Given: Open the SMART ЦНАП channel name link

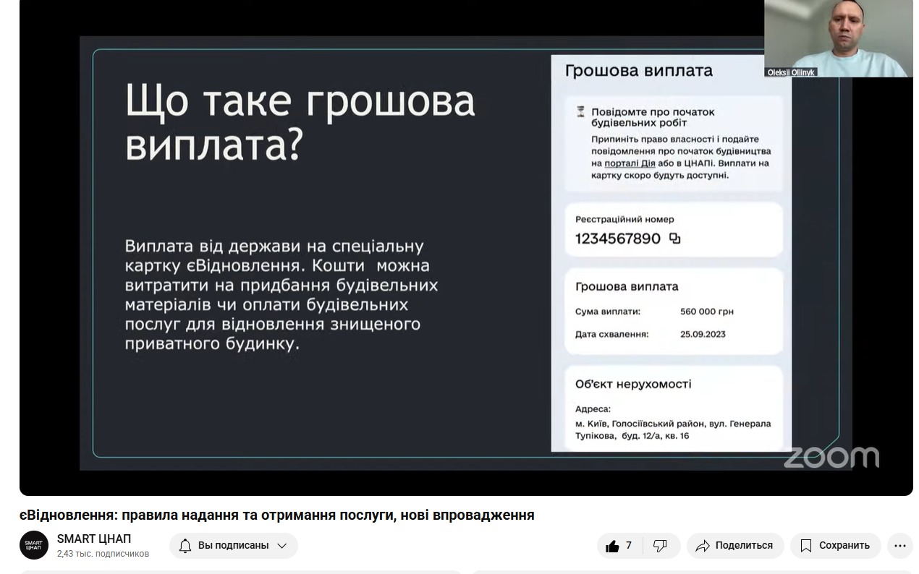Looking at the screenshot, I should pos(94,539).
